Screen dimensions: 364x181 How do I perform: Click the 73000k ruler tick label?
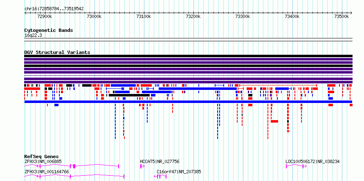tap(94, 16)
